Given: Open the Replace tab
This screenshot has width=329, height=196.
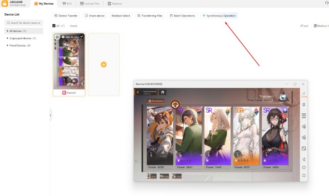Looking at the screenshot, I should 115,4.
